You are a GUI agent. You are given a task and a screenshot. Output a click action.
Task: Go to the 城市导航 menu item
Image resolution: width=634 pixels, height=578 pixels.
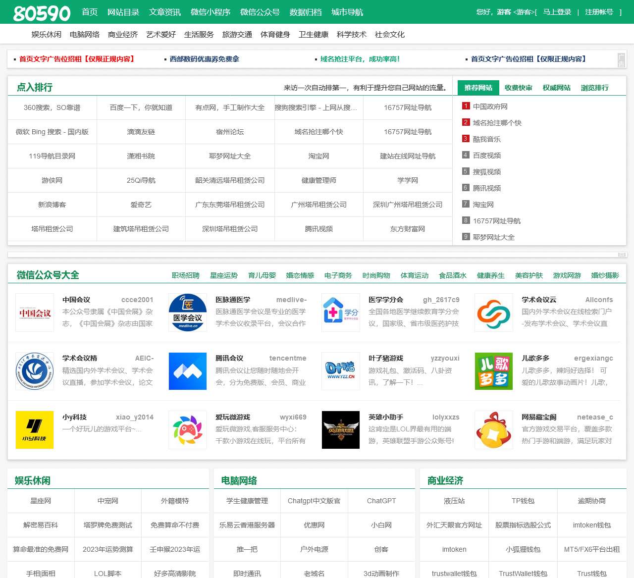[x=347, y=12]
